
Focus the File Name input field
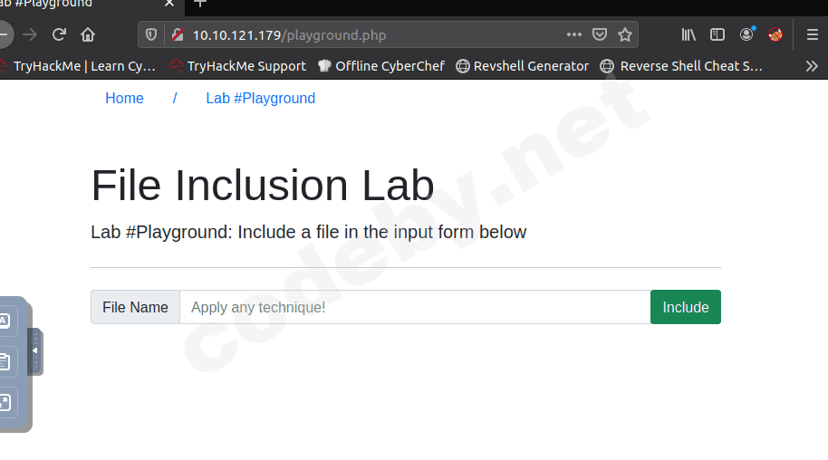point(415,307)
